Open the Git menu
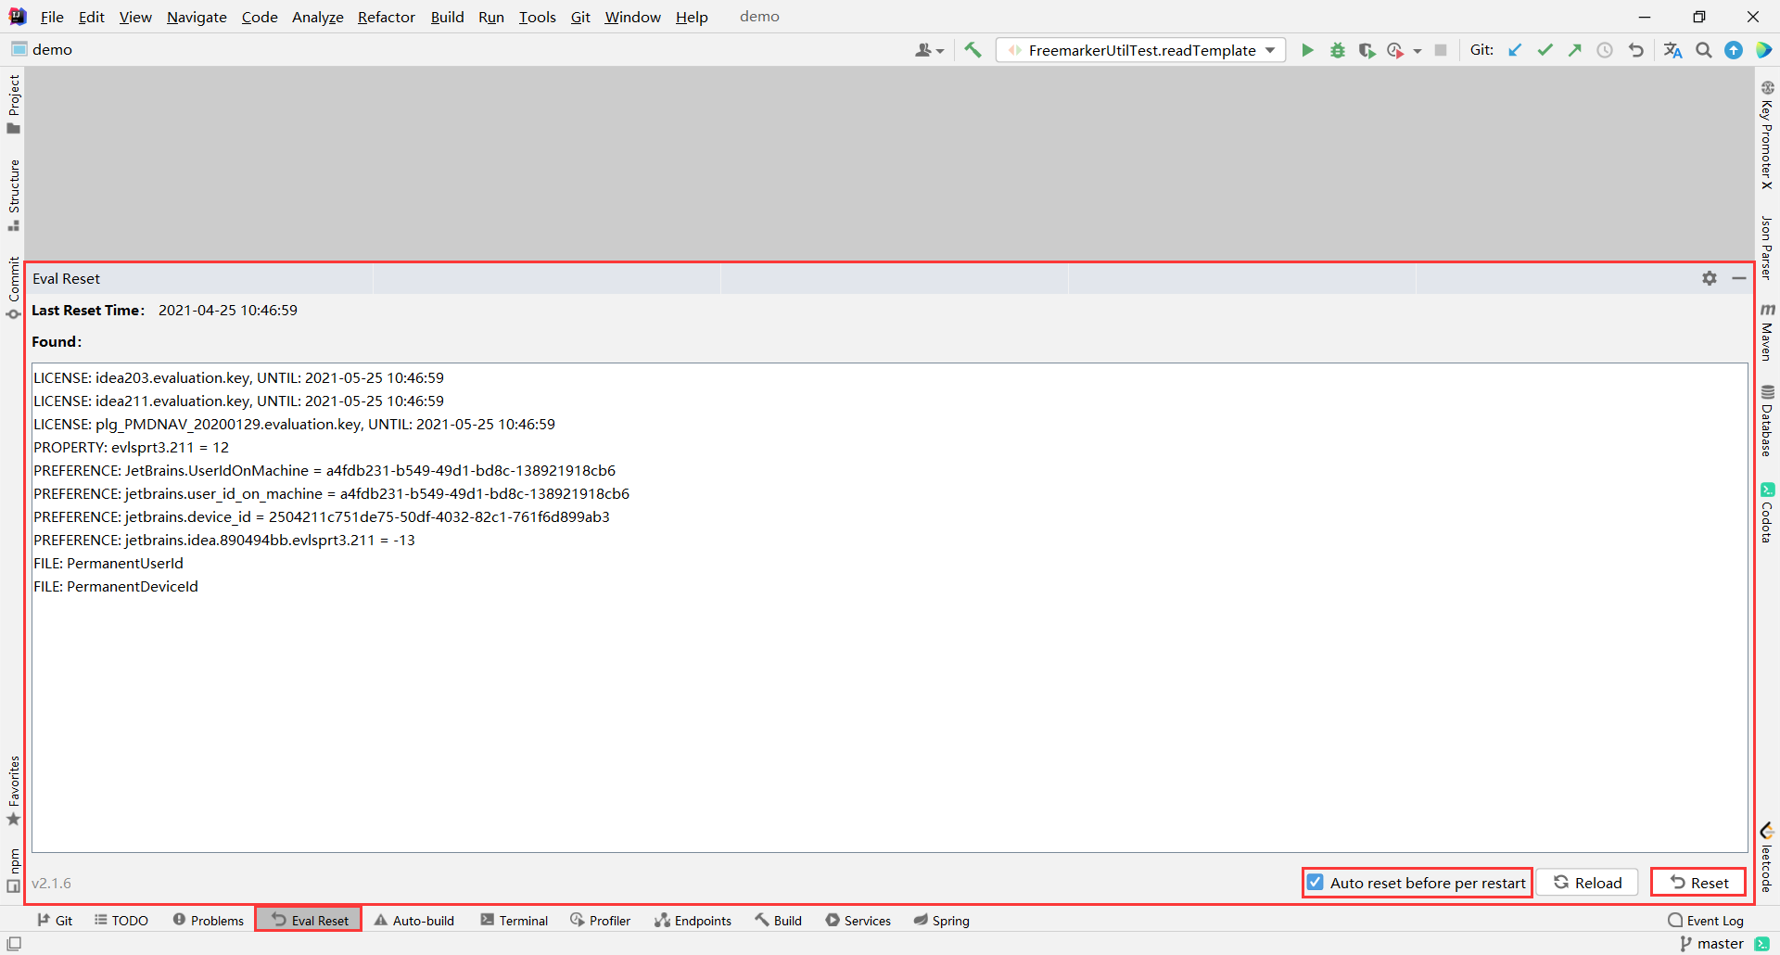1780x955 pixels. coord(580,17)
